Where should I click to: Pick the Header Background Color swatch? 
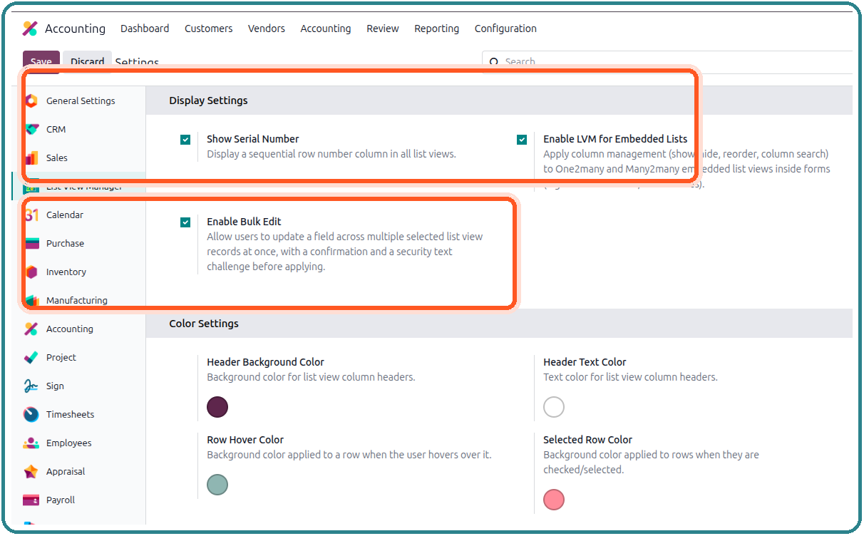pos(217,407)
